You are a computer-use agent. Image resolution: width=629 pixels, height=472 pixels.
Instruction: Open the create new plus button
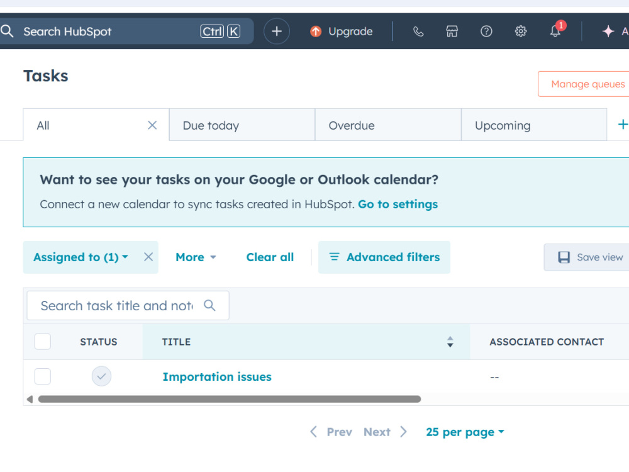[x=276, y=31]
